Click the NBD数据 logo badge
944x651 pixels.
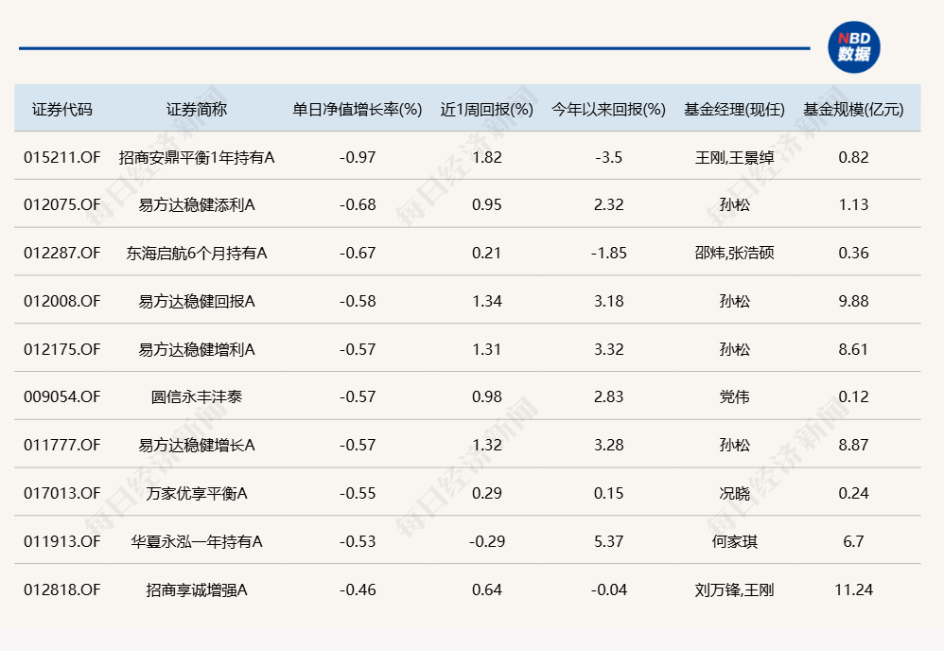[x=854, y=47]
